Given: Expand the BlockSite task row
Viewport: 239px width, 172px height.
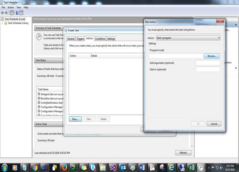Looking at the screenshot, I should [39, 98].
